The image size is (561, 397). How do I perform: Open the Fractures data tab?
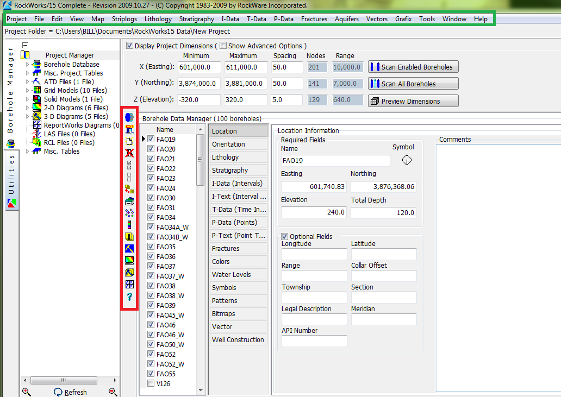coord(238,248)
